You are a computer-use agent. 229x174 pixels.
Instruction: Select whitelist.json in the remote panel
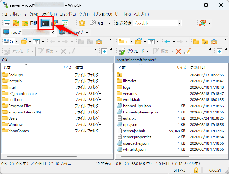coord(132,149)
